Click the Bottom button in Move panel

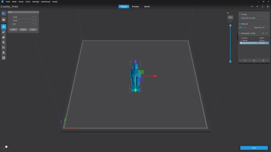click(x=23, y=30)
